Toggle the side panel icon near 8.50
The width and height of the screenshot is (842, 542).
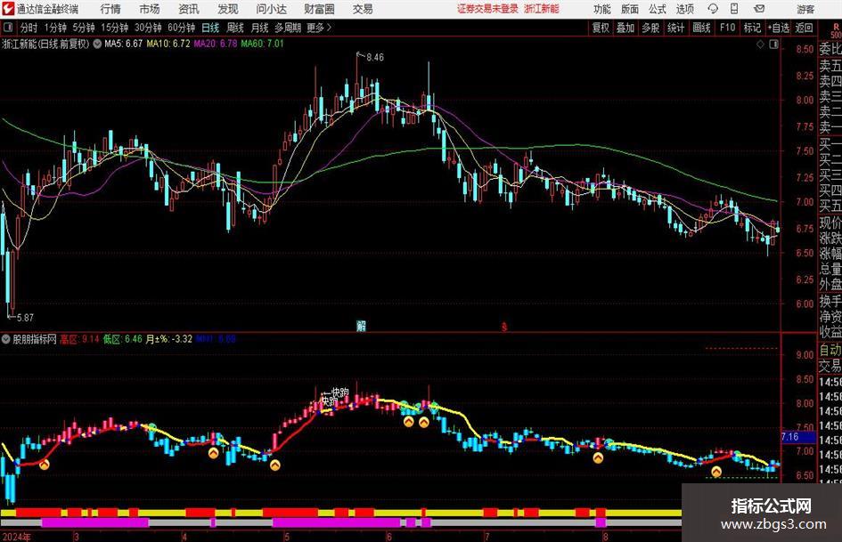pos(773,44)
